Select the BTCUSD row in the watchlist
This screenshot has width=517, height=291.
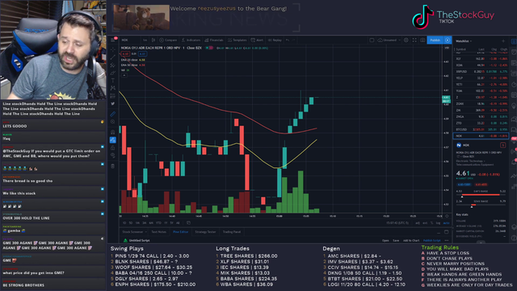(481, 129)
